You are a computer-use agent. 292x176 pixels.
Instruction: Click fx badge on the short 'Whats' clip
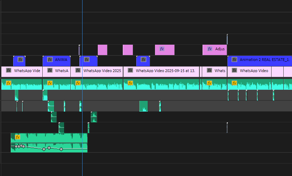209,70
